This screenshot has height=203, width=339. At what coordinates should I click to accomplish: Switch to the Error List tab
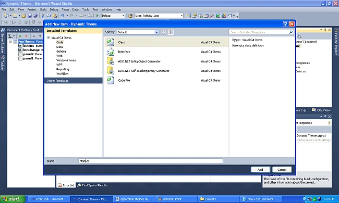pos(66,185)
